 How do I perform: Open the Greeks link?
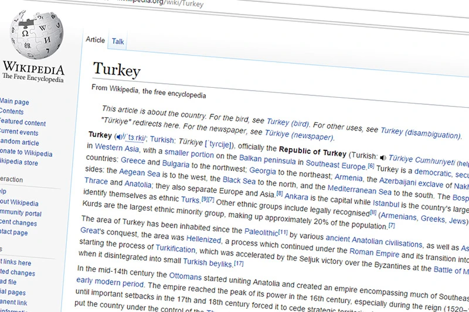pyautogui.click(x=433, y=219)
